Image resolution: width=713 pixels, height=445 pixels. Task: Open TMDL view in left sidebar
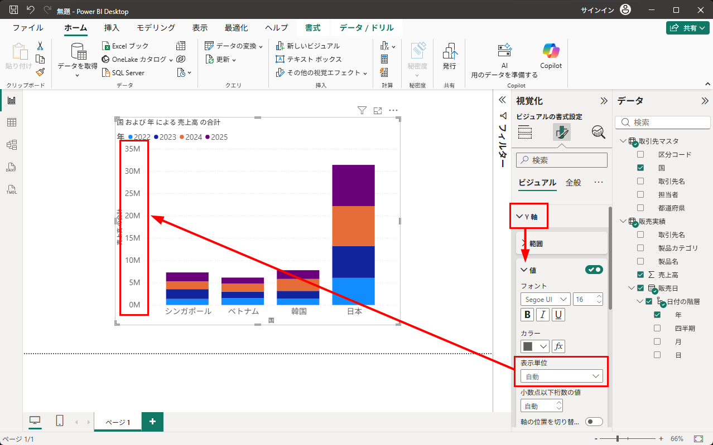pyautogui.click(x=11, y=189)
